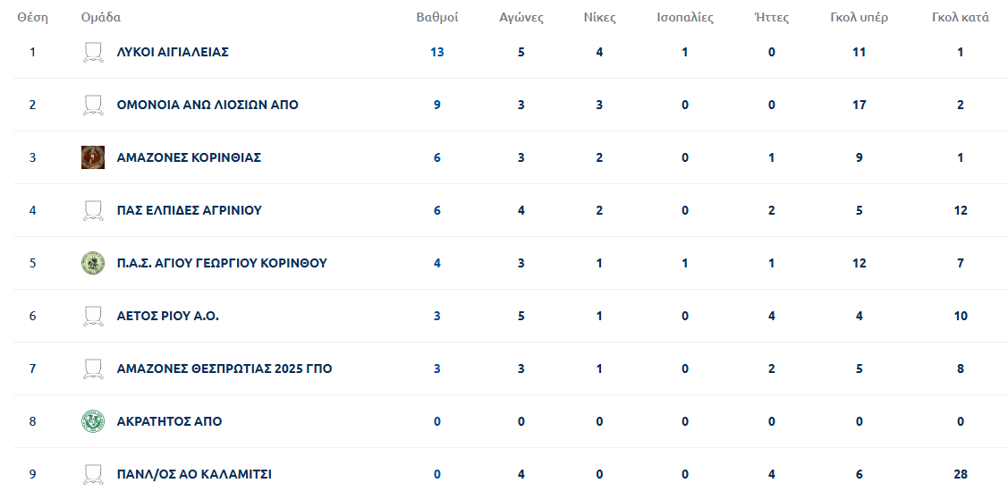Image resolution: width=1008 pixels, height=500 pixels.
Task: Click the ΠΑΝΛ/ΟΣ ΑΟ ΚΑΛΑΜΙΤΣΙ shield icon
Action: coord(92,474)
